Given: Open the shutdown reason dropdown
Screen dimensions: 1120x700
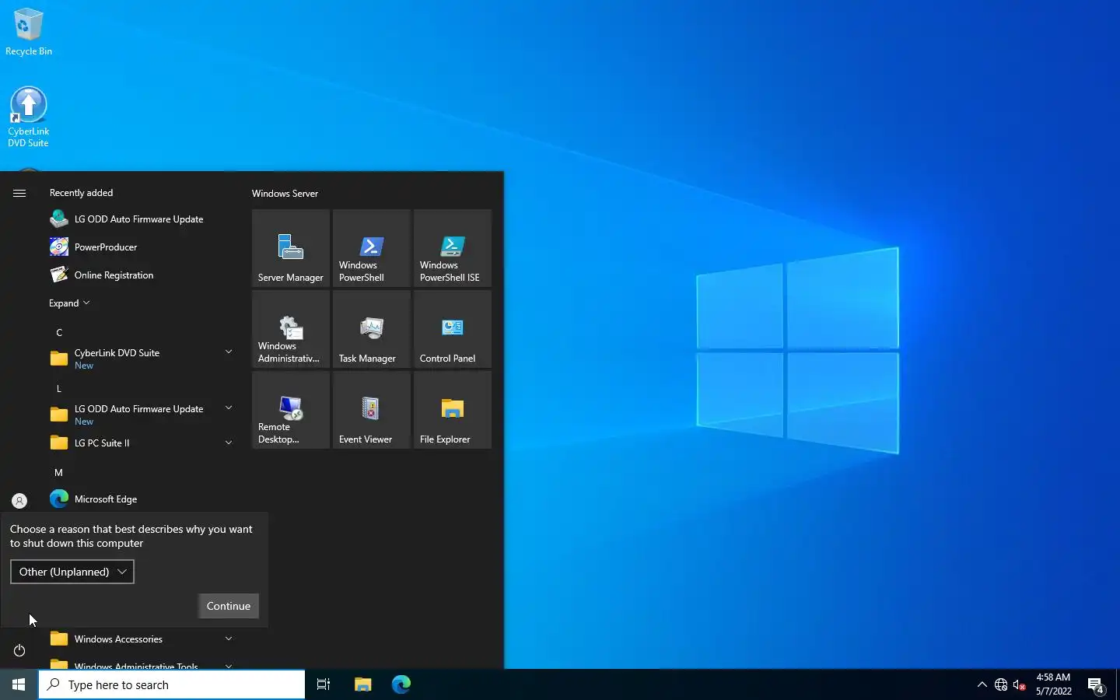Looking at the screenshot, I should point(72,572).
